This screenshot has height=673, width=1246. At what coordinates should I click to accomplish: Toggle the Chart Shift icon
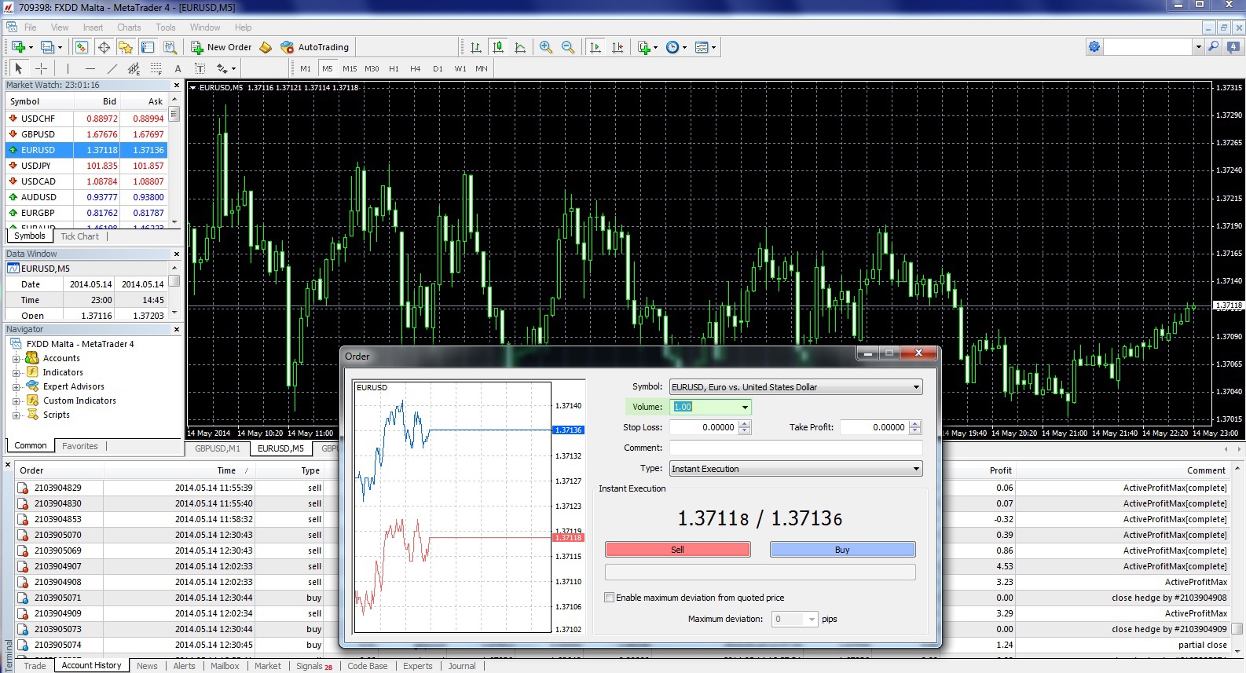618,47
